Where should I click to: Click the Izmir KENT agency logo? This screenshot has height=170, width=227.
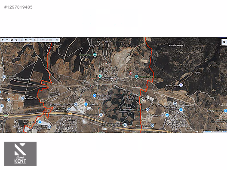coord(20,154)
